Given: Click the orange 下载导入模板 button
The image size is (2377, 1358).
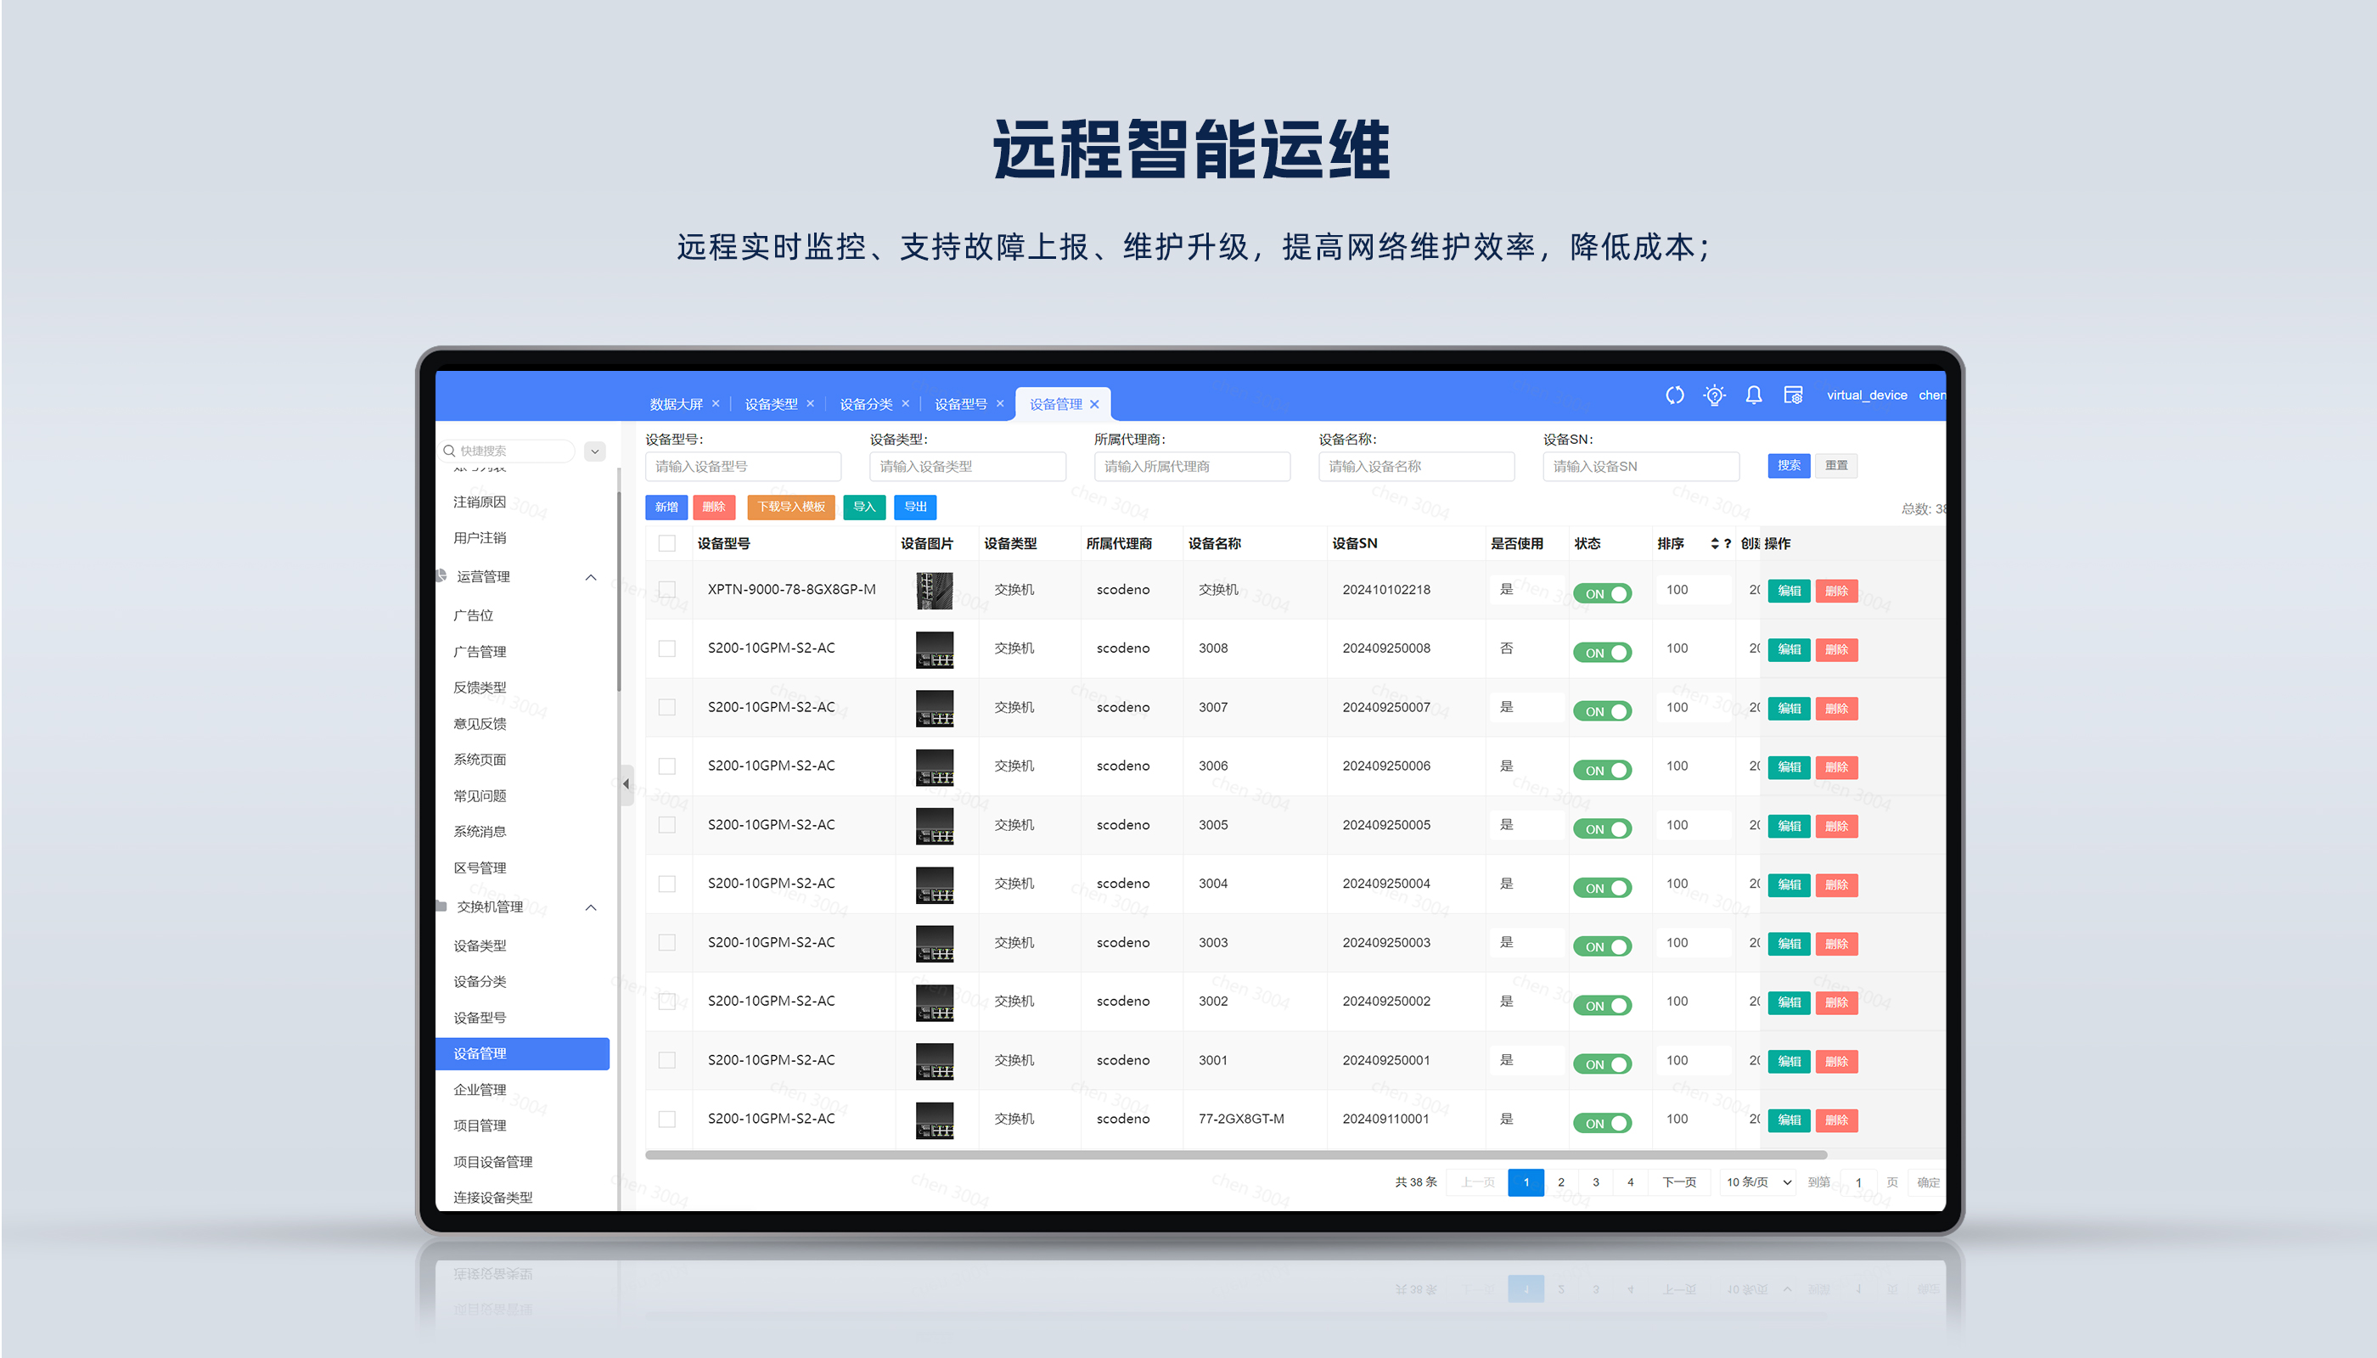Looking at the screenshot, I should click(790, 508).
